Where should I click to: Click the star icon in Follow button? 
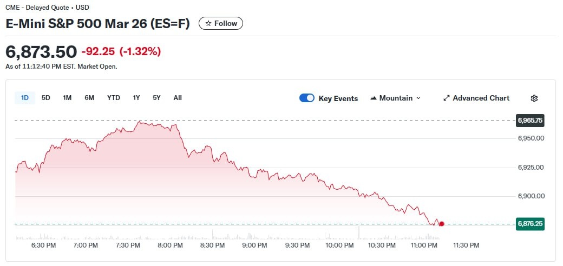(x=208, y=23)
